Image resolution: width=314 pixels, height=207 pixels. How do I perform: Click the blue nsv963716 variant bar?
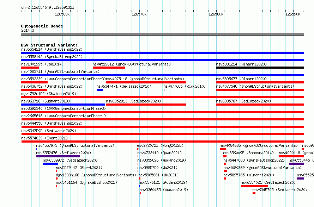(x=63, y=105)
